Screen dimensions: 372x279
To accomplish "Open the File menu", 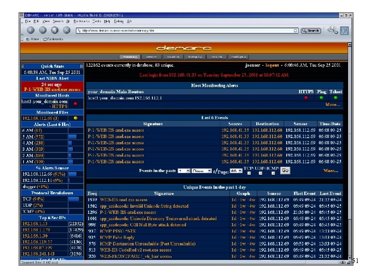I will [28, 21].
